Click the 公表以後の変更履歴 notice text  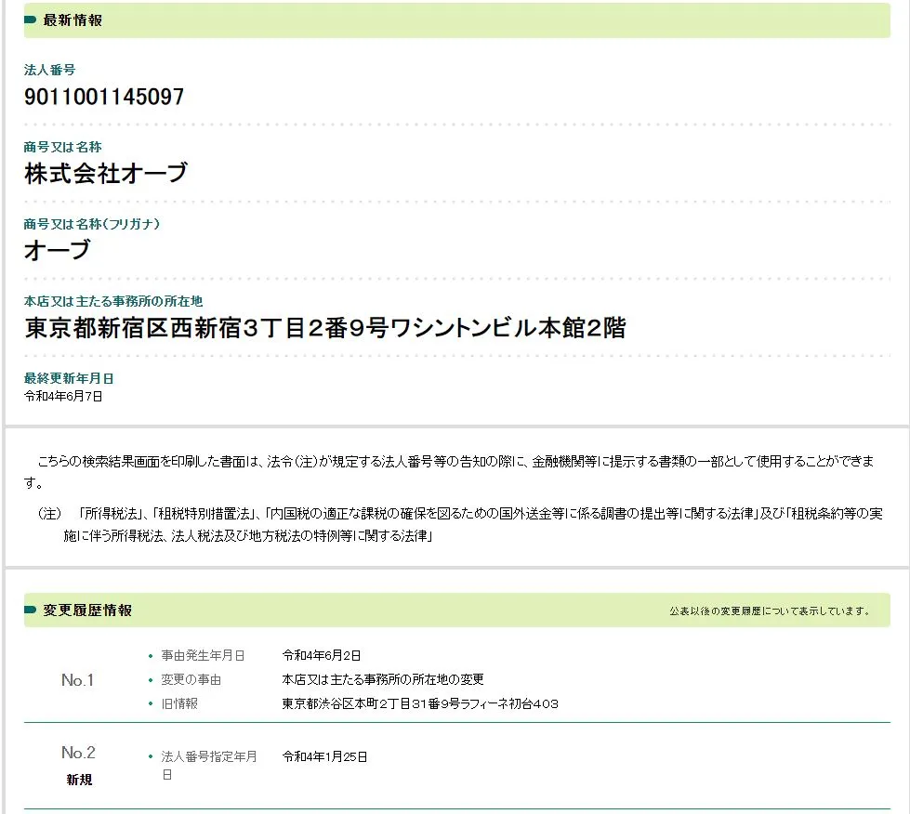[770, 611]
